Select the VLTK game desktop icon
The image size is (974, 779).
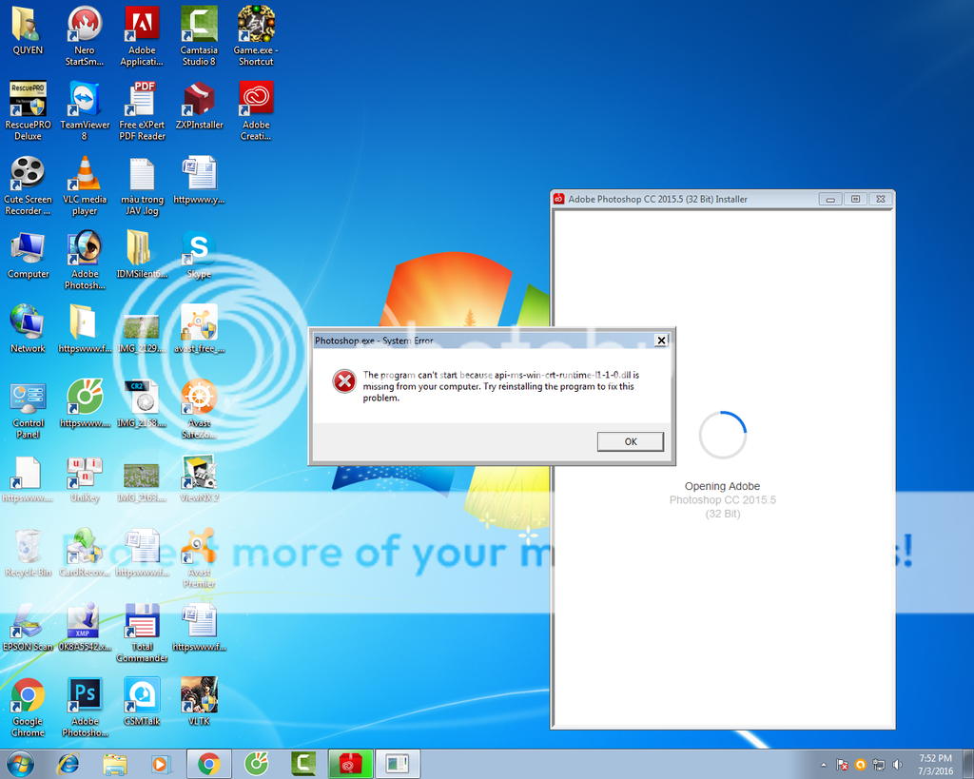[199, 702]
